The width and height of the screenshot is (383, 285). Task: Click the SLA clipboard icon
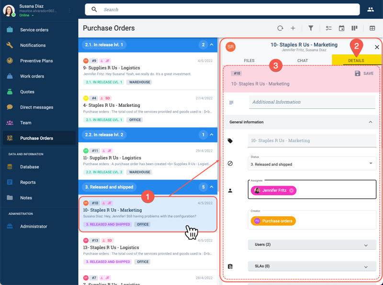(x=230, y=266)
